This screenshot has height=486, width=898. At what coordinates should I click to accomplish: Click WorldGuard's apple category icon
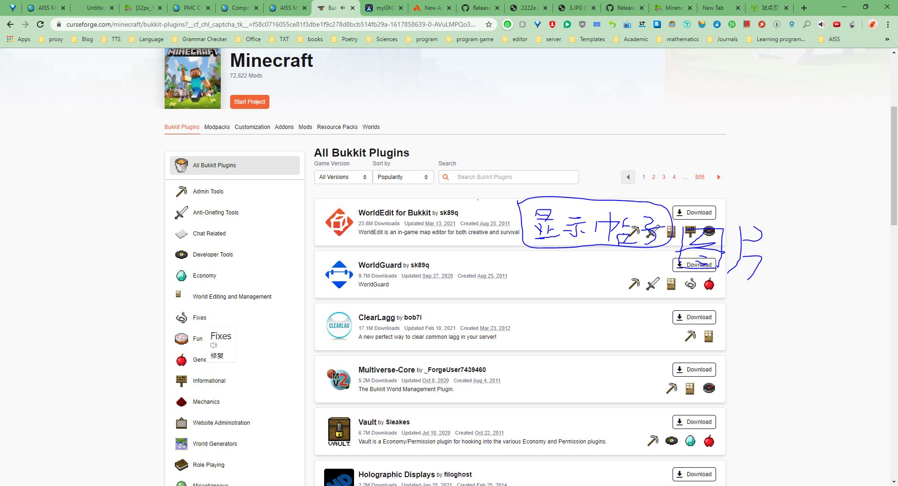(x=709, y=284)
